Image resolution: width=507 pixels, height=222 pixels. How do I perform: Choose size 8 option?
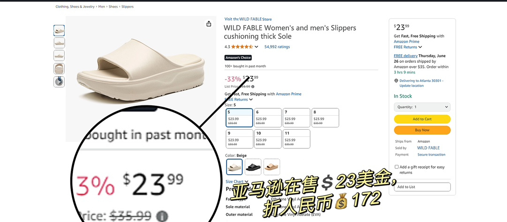tap(325, 118)
